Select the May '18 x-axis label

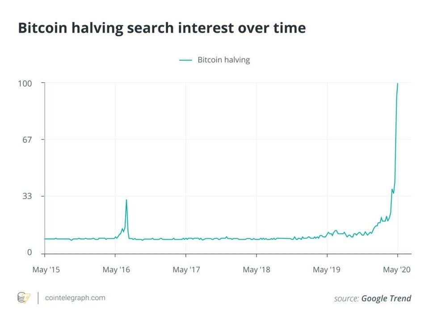(x=257, y=270)
